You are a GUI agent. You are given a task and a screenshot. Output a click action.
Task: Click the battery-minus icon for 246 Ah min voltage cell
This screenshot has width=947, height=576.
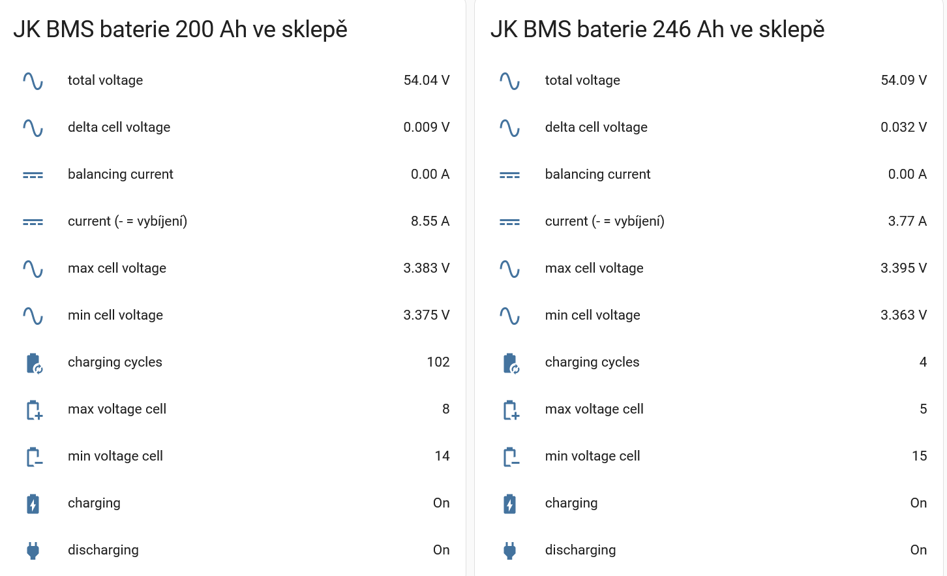pos(511,457)
